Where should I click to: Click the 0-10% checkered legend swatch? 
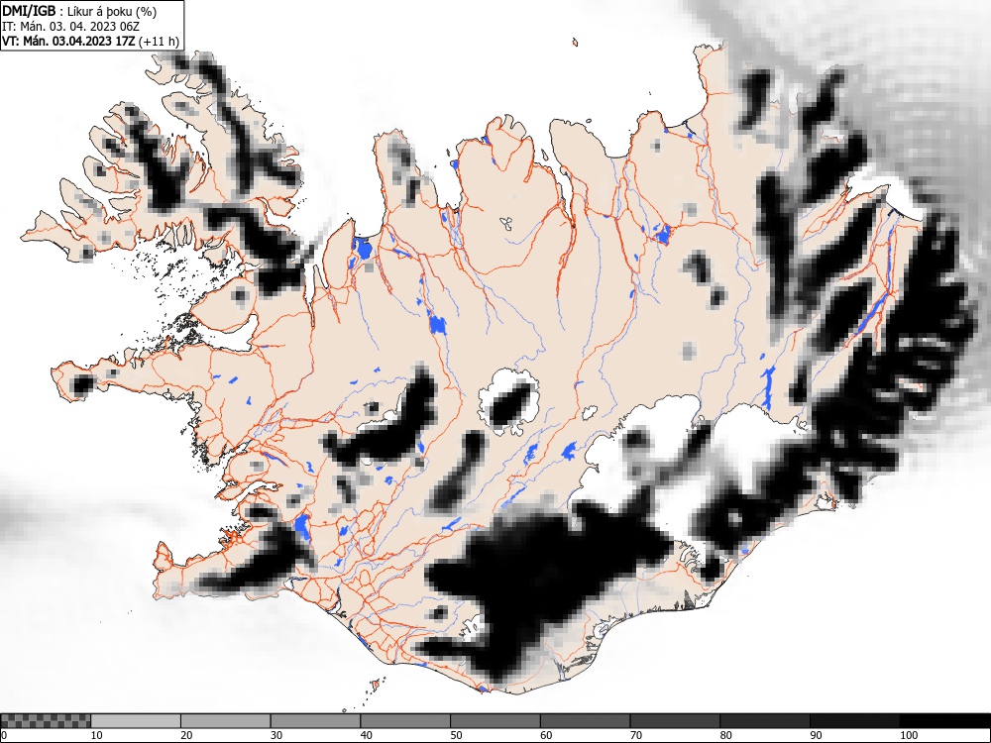click(46, 721)
